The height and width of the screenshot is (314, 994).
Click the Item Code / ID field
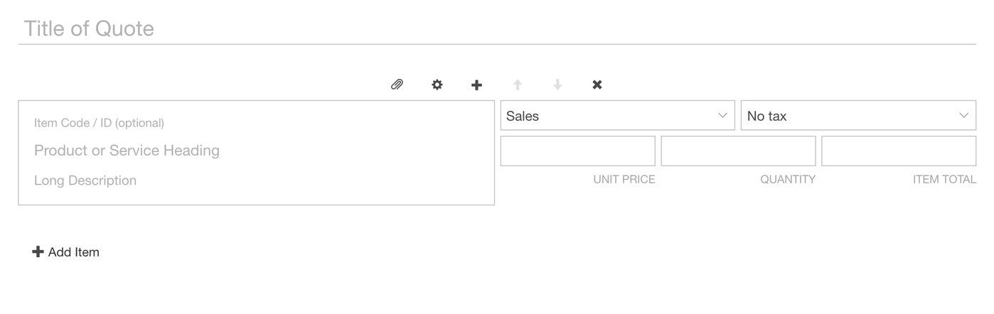coord(256,123)
